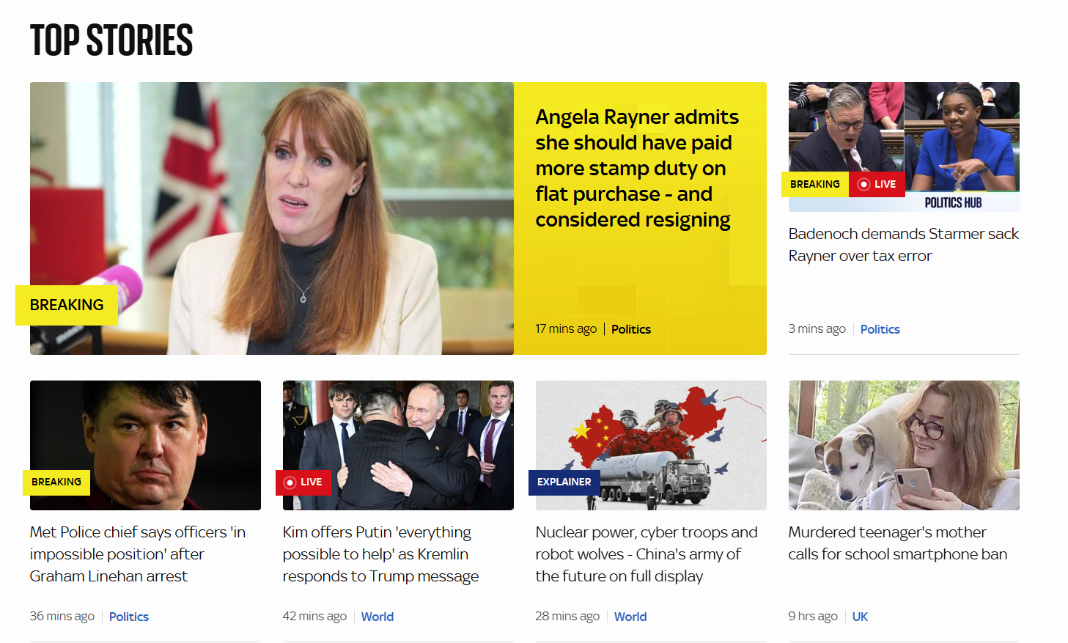1068x643 pixels.
Task: Open the World tag beside 42 mins ago
Action: click(x=378, y=617)
